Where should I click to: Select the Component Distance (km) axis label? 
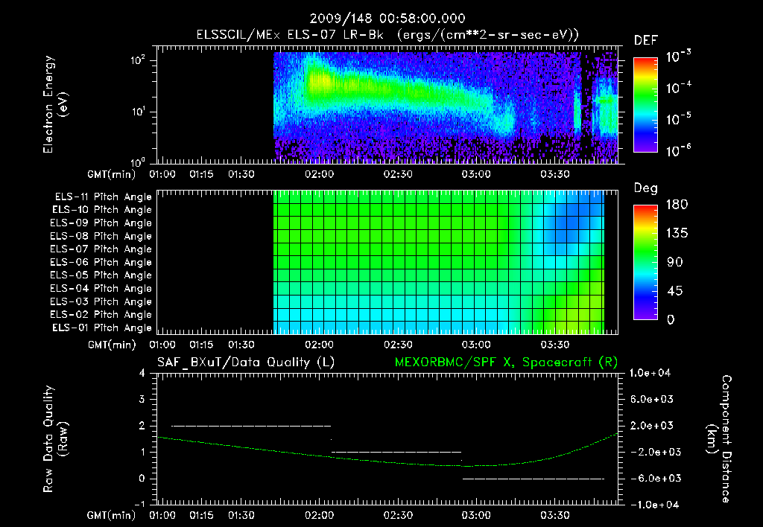pyautogui.click(x=719, y=439)
